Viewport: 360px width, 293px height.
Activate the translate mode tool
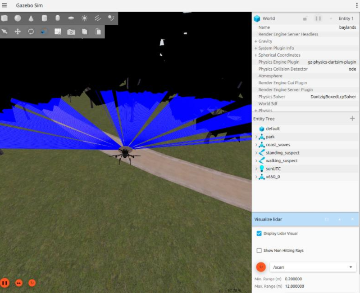tap(18, 31)
